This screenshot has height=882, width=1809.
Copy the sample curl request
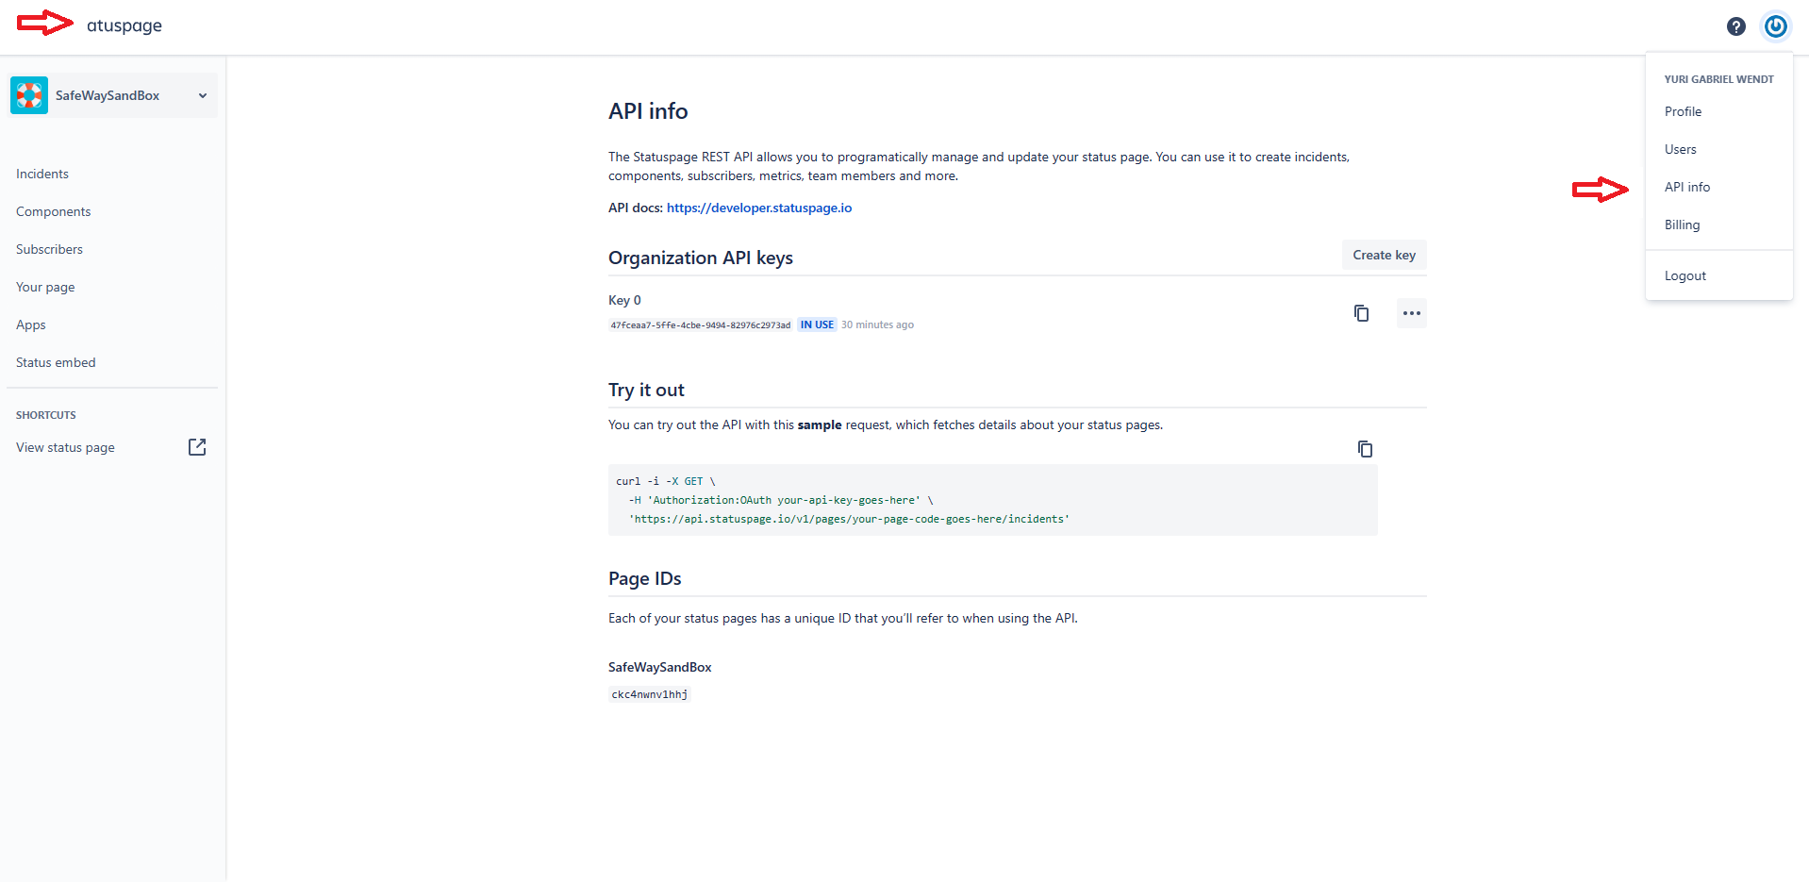(x=1365, y=449)
